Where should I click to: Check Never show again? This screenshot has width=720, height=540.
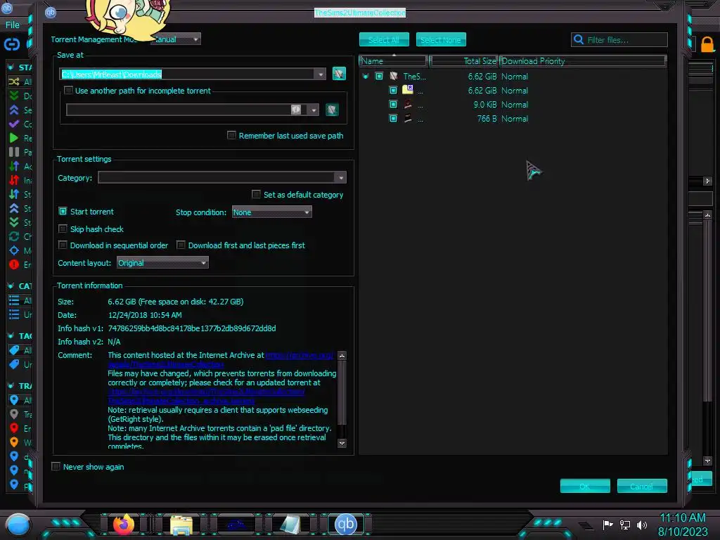[x=56, y=467]
